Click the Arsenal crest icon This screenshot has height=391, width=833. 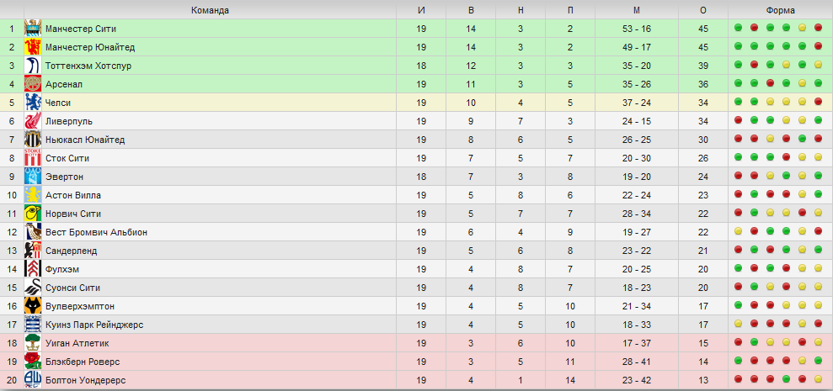click(33, 84)
